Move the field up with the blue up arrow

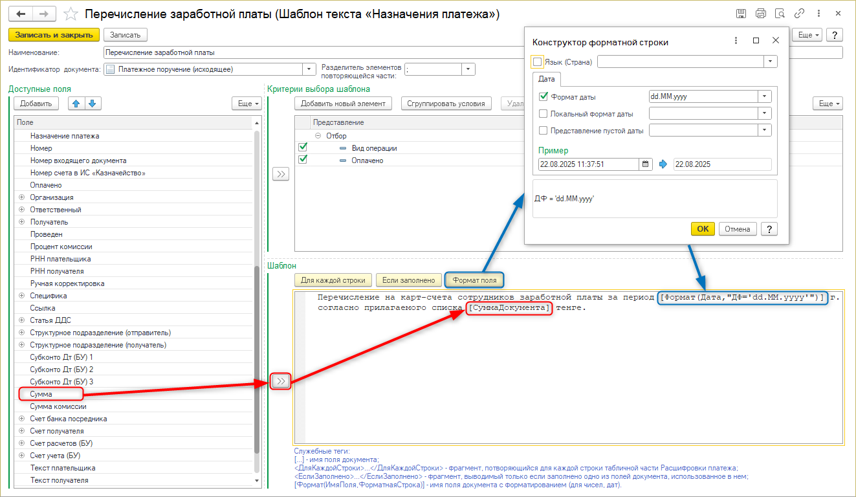click(x=77, y=104)
